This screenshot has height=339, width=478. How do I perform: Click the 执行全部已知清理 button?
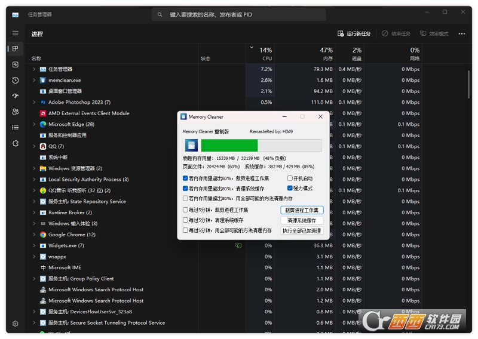302,230
